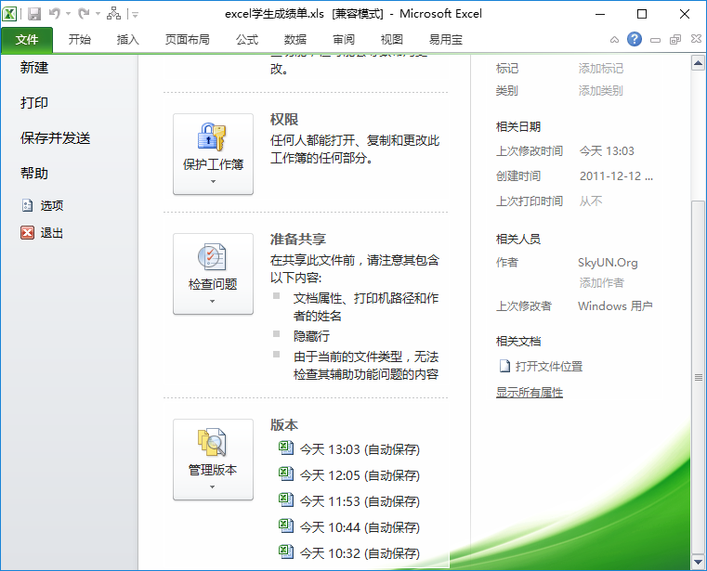Switch to the 插入 tab
The height and width of the screenshot is (571, 707).
(128, 40)
